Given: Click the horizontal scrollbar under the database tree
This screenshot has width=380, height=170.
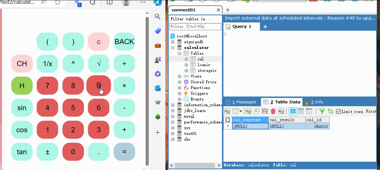Looking at the screenshot, I should (x=195, y=165).
